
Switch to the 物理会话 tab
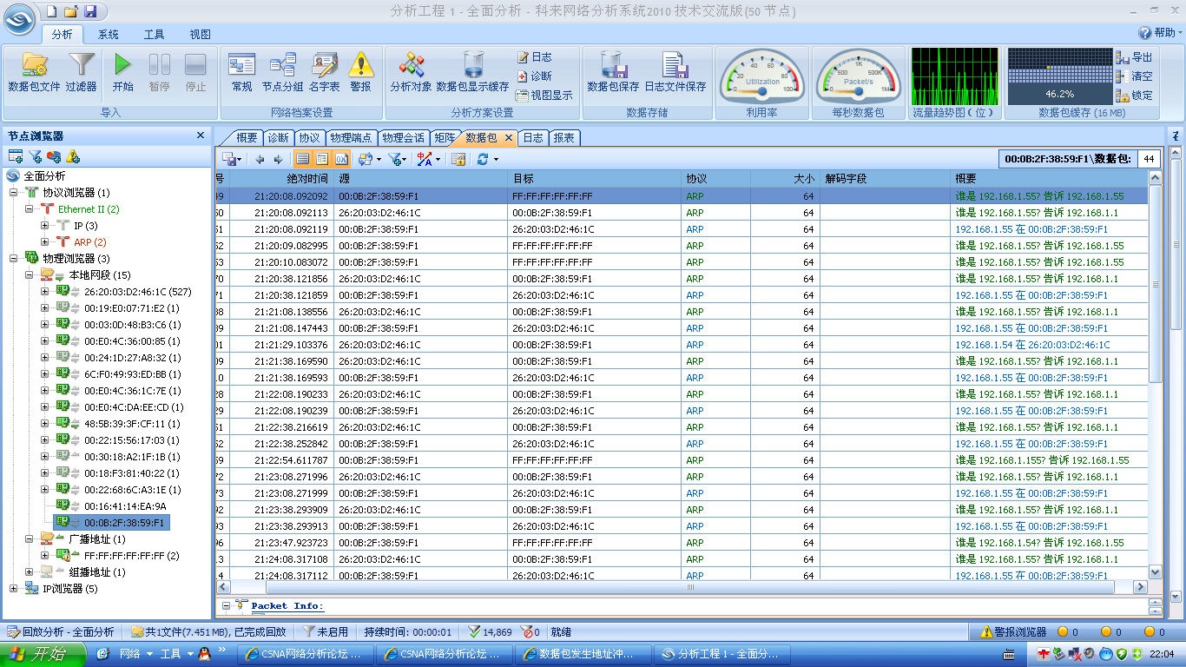point(403,138)
